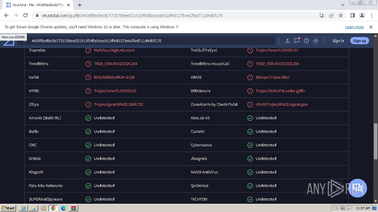Click Trellix (FireEye) Trojan.Generic.35355153 result
378x212 pixels.
pos(277,50)
